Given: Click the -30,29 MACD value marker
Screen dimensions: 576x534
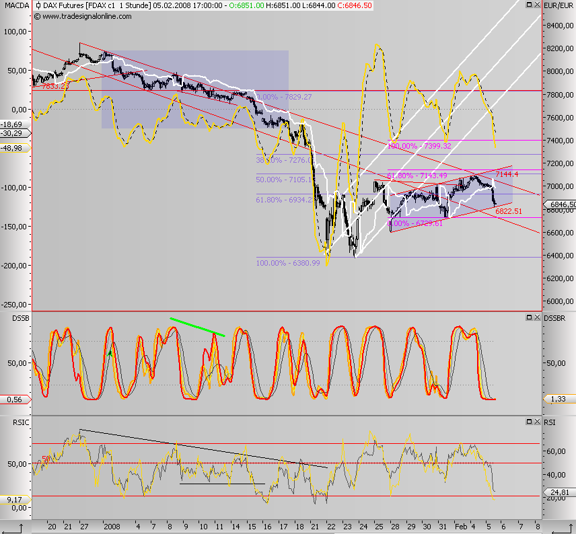Looking at the screenshot, I should [15, 133].
